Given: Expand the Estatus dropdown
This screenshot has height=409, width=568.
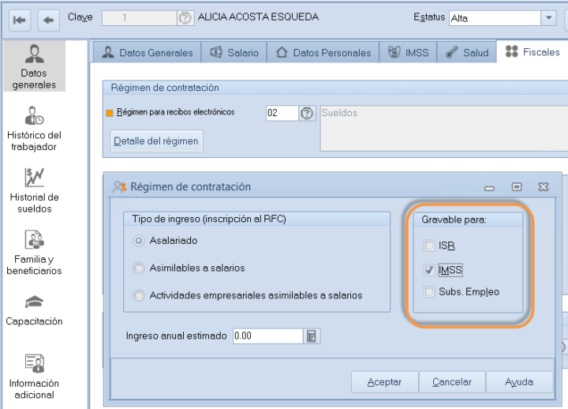Looking at the screenshot, I should click(x=548, y=18).
